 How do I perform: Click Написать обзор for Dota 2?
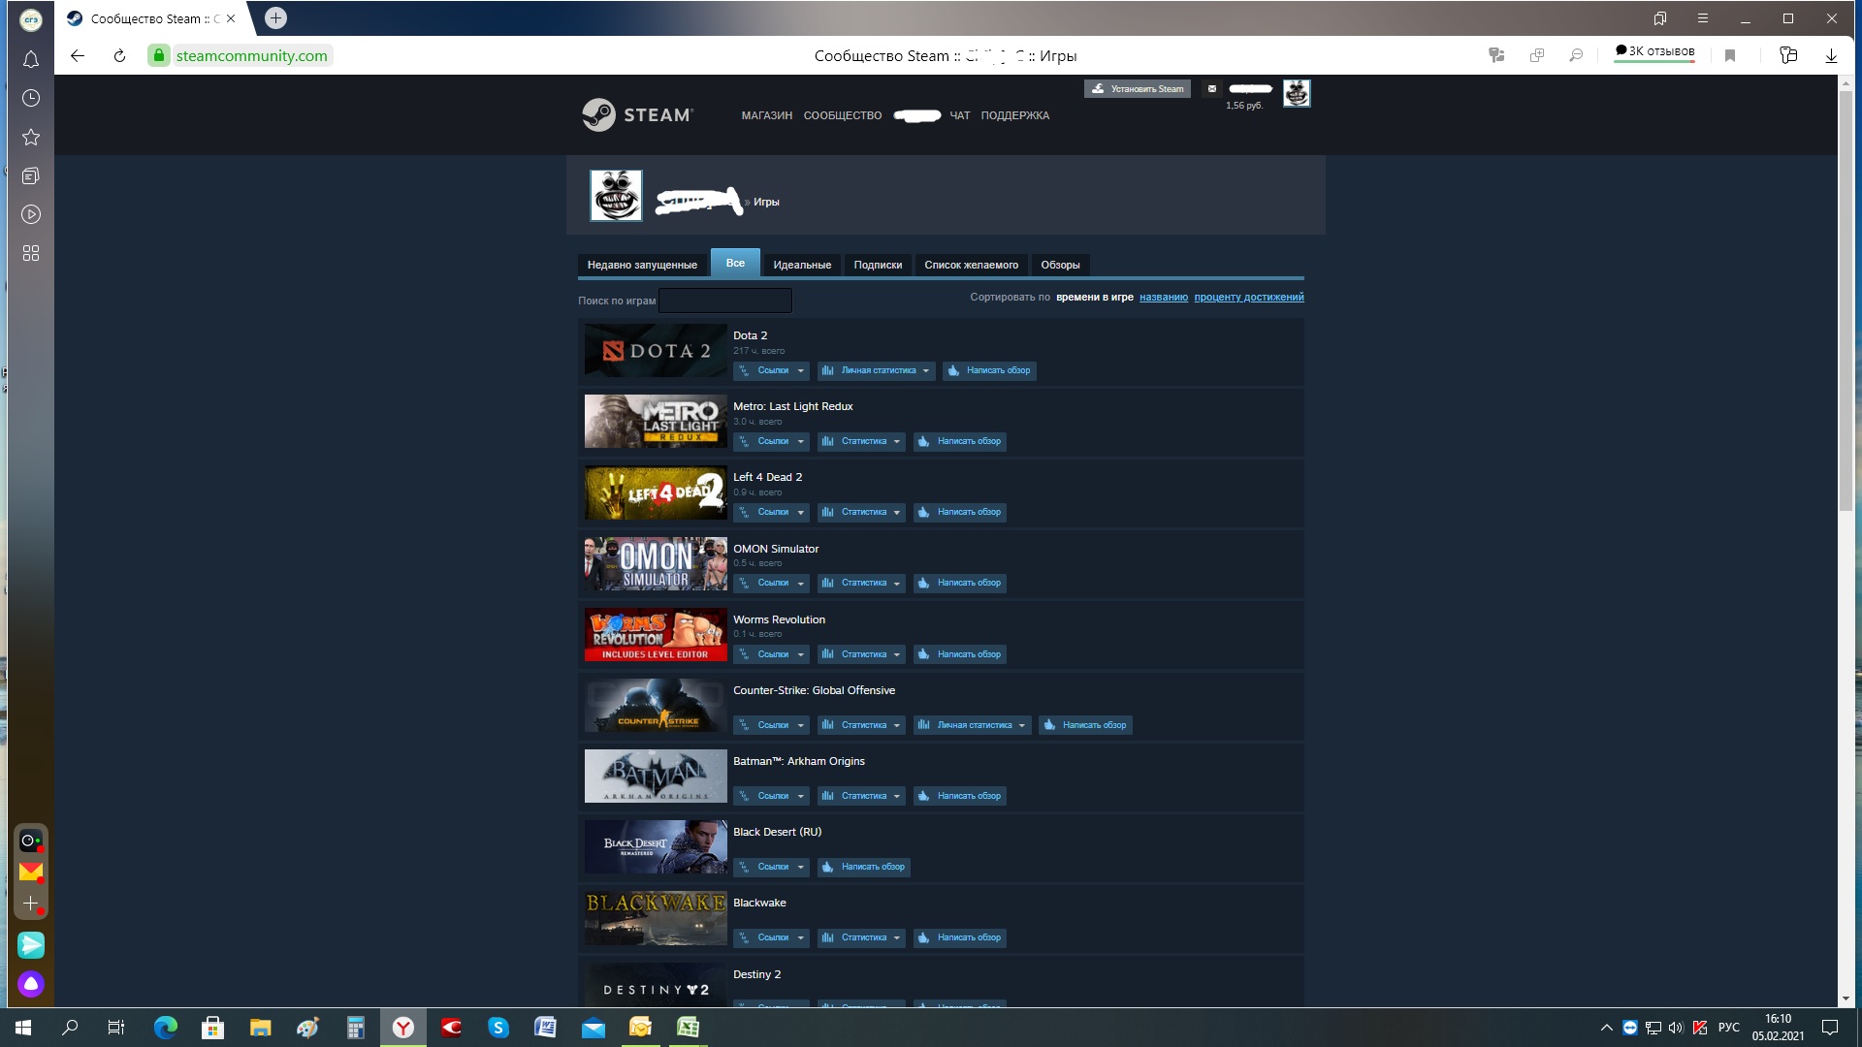[989, 370]
